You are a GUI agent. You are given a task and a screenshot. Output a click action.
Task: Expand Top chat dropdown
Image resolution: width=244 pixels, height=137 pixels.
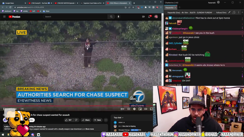click(119, 118)
